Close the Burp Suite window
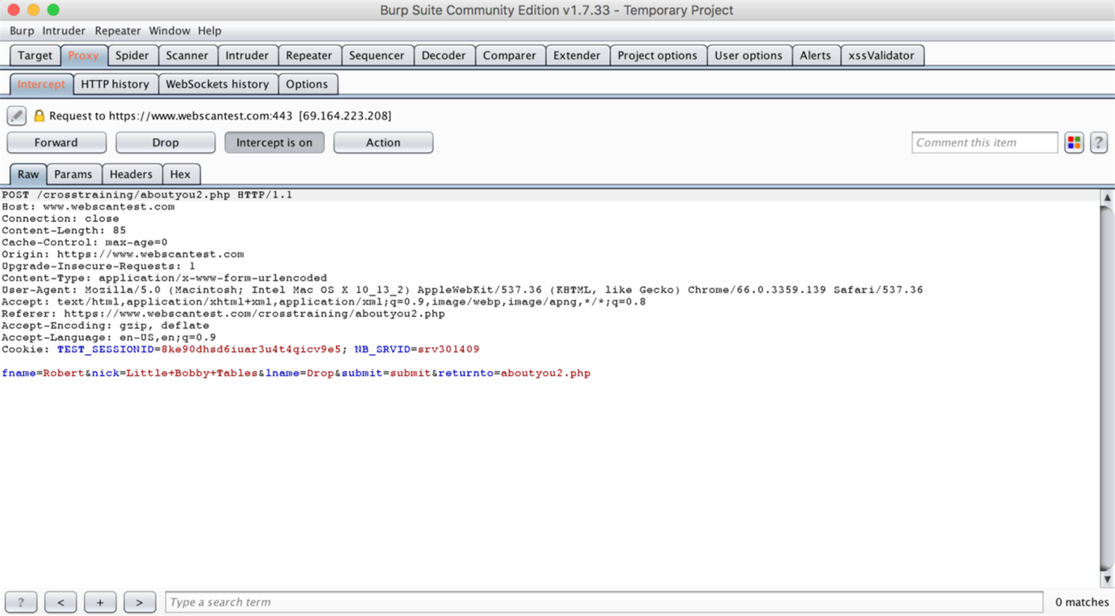 pos(13,10)
